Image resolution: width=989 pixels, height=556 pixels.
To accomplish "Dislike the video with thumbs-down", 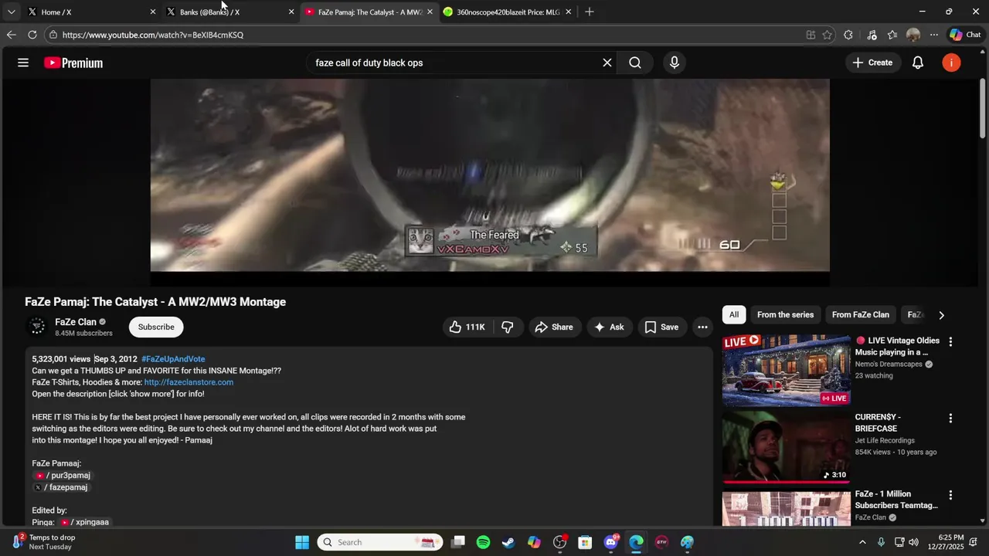I will [508, 327].
